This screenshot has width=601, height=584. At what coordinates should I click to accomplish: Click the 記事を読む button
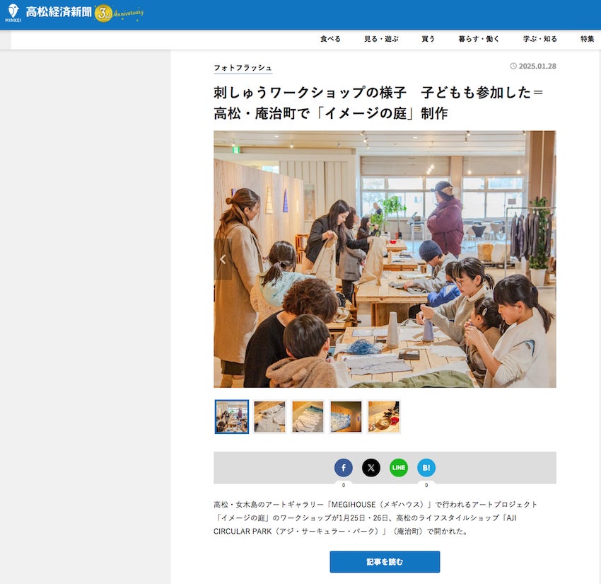click(x=385, y=562)
